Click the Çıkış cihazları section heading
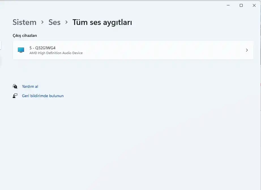The width and height of the screenshot is (261, 190). pos(25,36)
